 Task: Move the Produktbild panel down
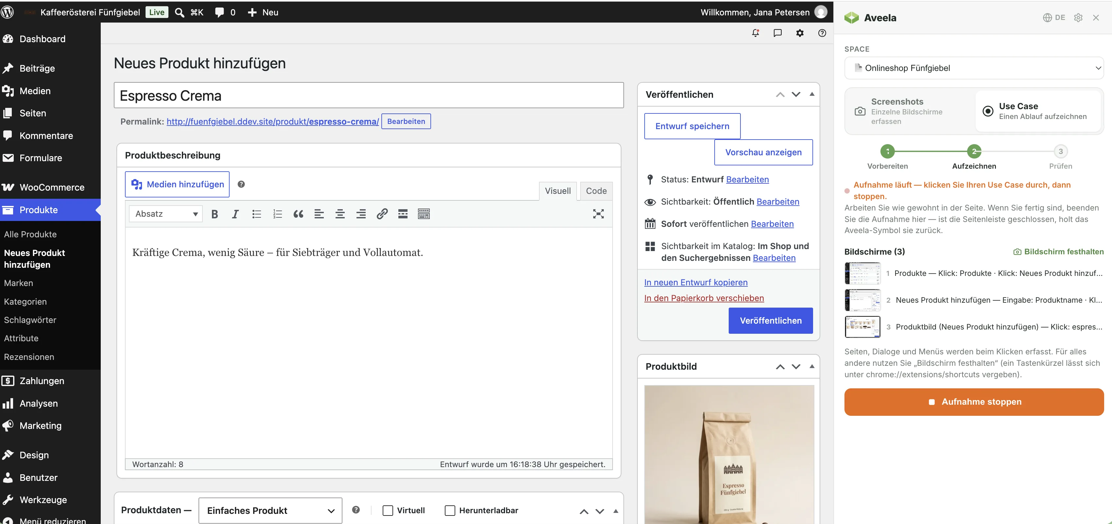pyautogui.click(x=796, y=366)
